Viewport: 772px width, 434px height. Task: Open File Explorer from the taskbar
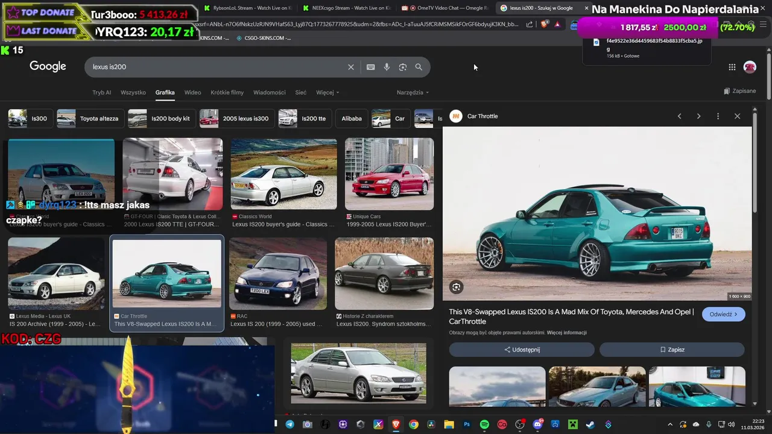tap(449, 424)
